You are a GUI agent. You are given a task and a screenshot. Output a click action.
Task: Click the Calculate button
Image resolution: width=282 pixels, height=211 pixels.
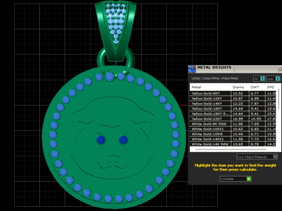[x=236, y=179]
